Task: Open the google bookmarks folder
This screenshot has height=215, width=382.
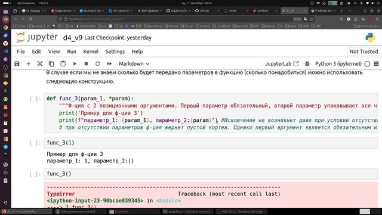Action: (x=36, y=26)
